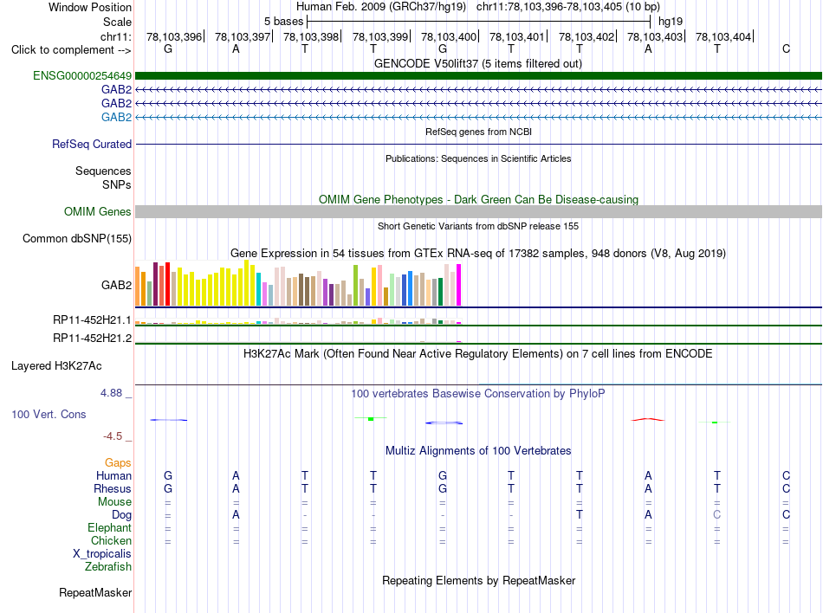Click the ENSG00000254649 gene label
The height and width of the screenshot is (613, 823).
(82, 76)
